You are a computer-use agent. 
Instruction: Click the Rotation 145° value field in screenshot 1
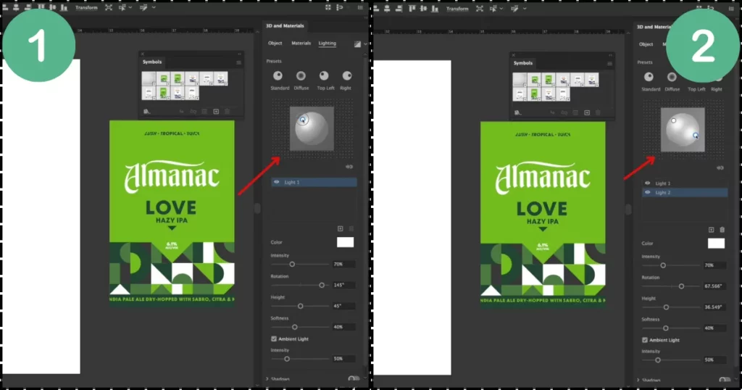tap(343, 285)
